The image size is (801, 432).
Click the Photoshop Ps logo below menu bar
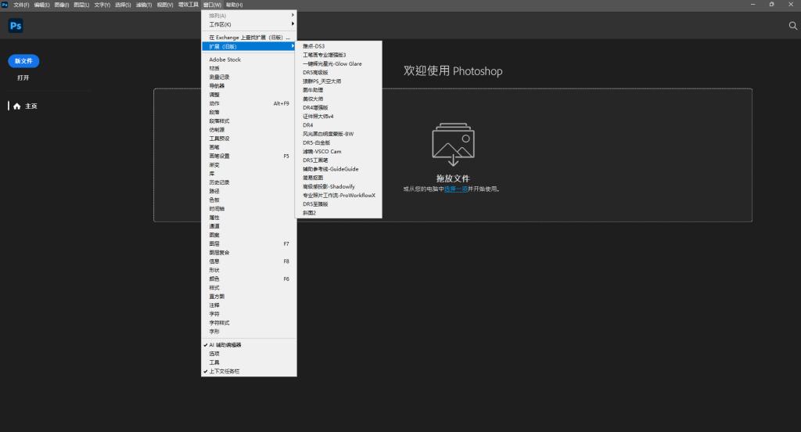click(16, 26)
